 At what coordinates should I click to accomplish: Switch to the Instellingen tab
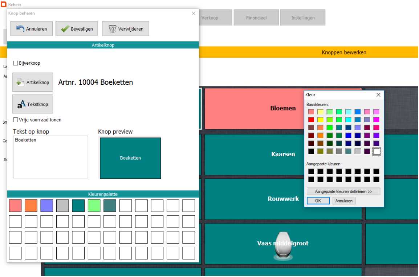coord(303,17)
